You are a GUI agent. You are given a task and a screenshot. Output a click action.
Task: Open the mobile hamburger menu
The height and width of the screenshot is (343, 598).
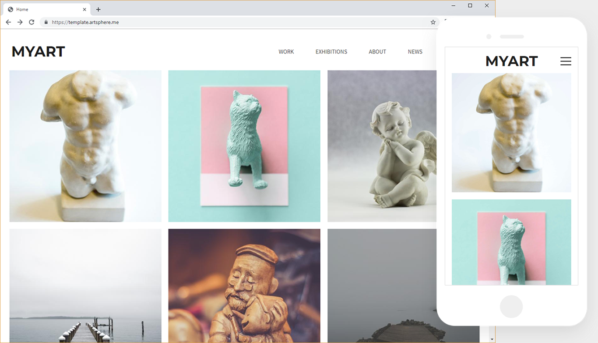click(566, 61)
